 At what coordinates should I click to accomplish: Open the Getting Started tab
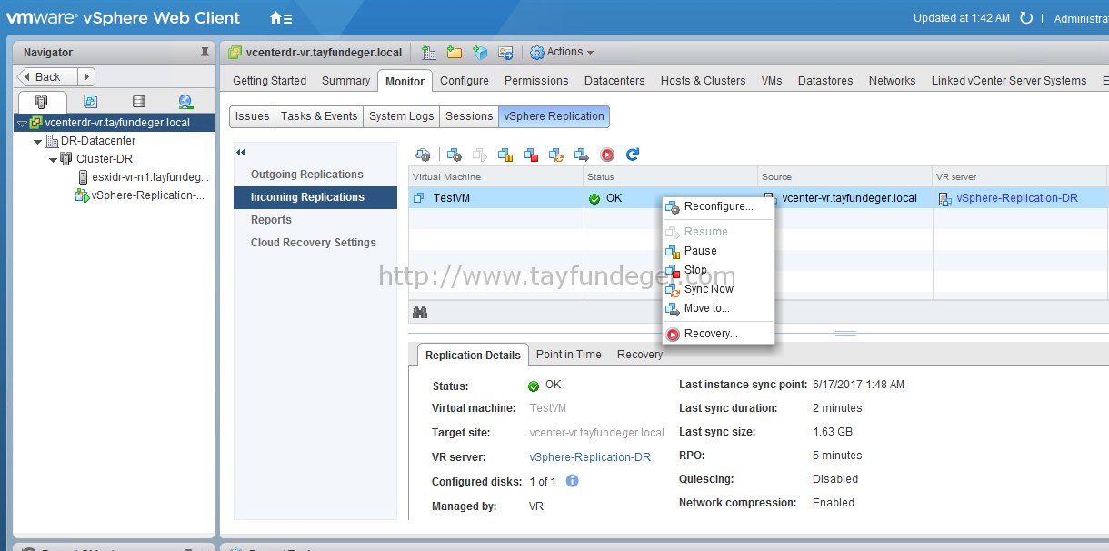point(269,81)
